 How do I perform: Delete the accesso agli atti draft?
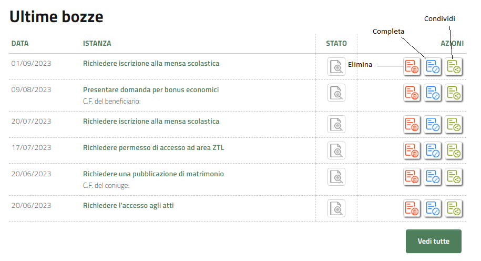pyautogui.click(x=412, y=208)
